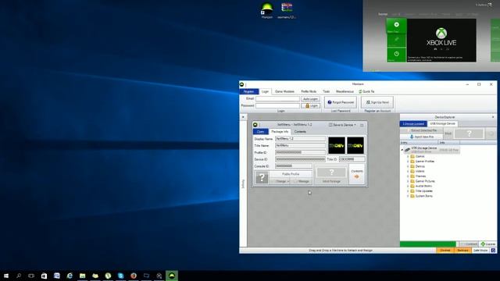Select the xexmenu archive icon on desktop

pyautogui.click(x=287, y=9)
